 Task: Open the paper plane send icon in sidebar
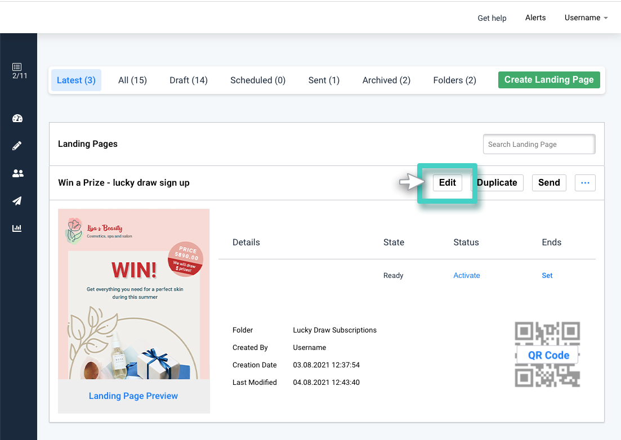tap(17, 201)
